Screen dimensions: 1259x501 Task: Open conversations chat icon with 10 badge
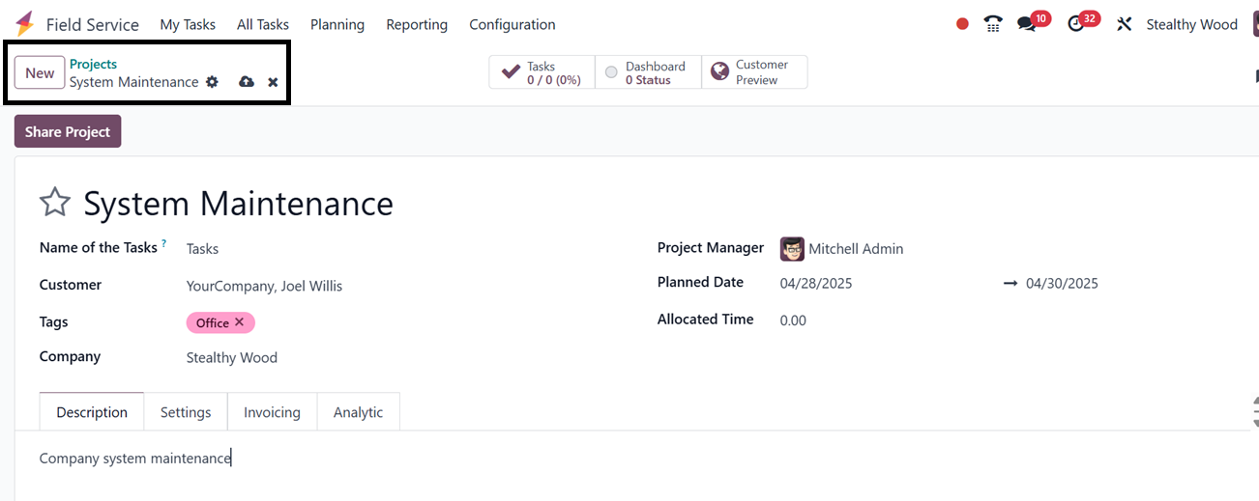1027,24
